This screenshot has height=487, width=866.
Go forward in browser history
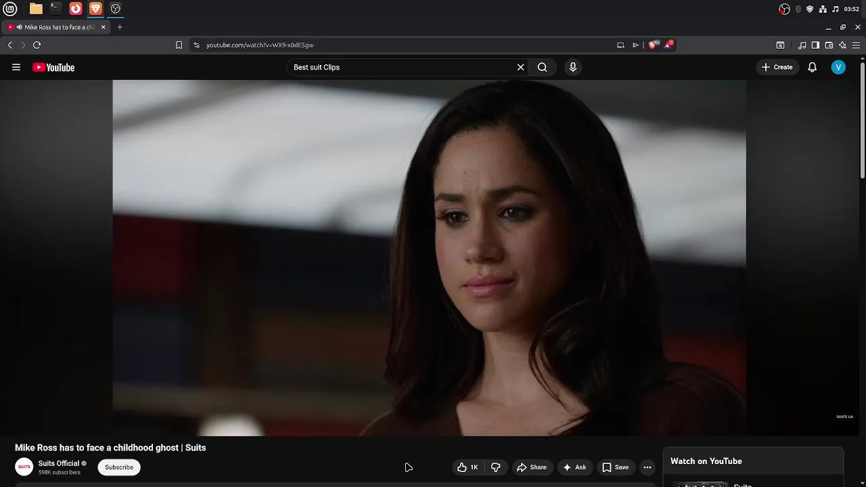(x=23, y=45)
